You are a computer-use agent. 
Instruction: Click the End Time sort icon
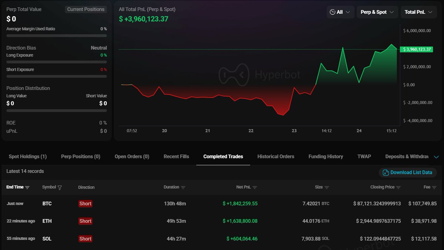tap(27, 187)
